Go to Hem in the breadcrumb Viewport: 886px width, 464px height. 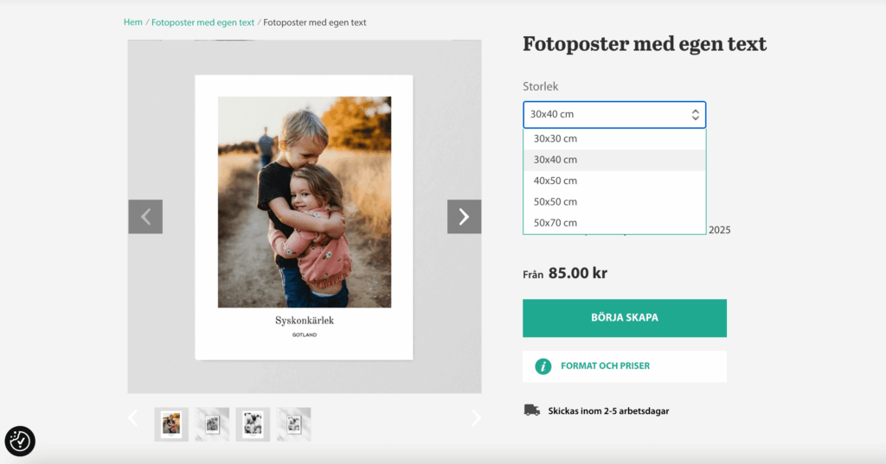coord(132,22)
